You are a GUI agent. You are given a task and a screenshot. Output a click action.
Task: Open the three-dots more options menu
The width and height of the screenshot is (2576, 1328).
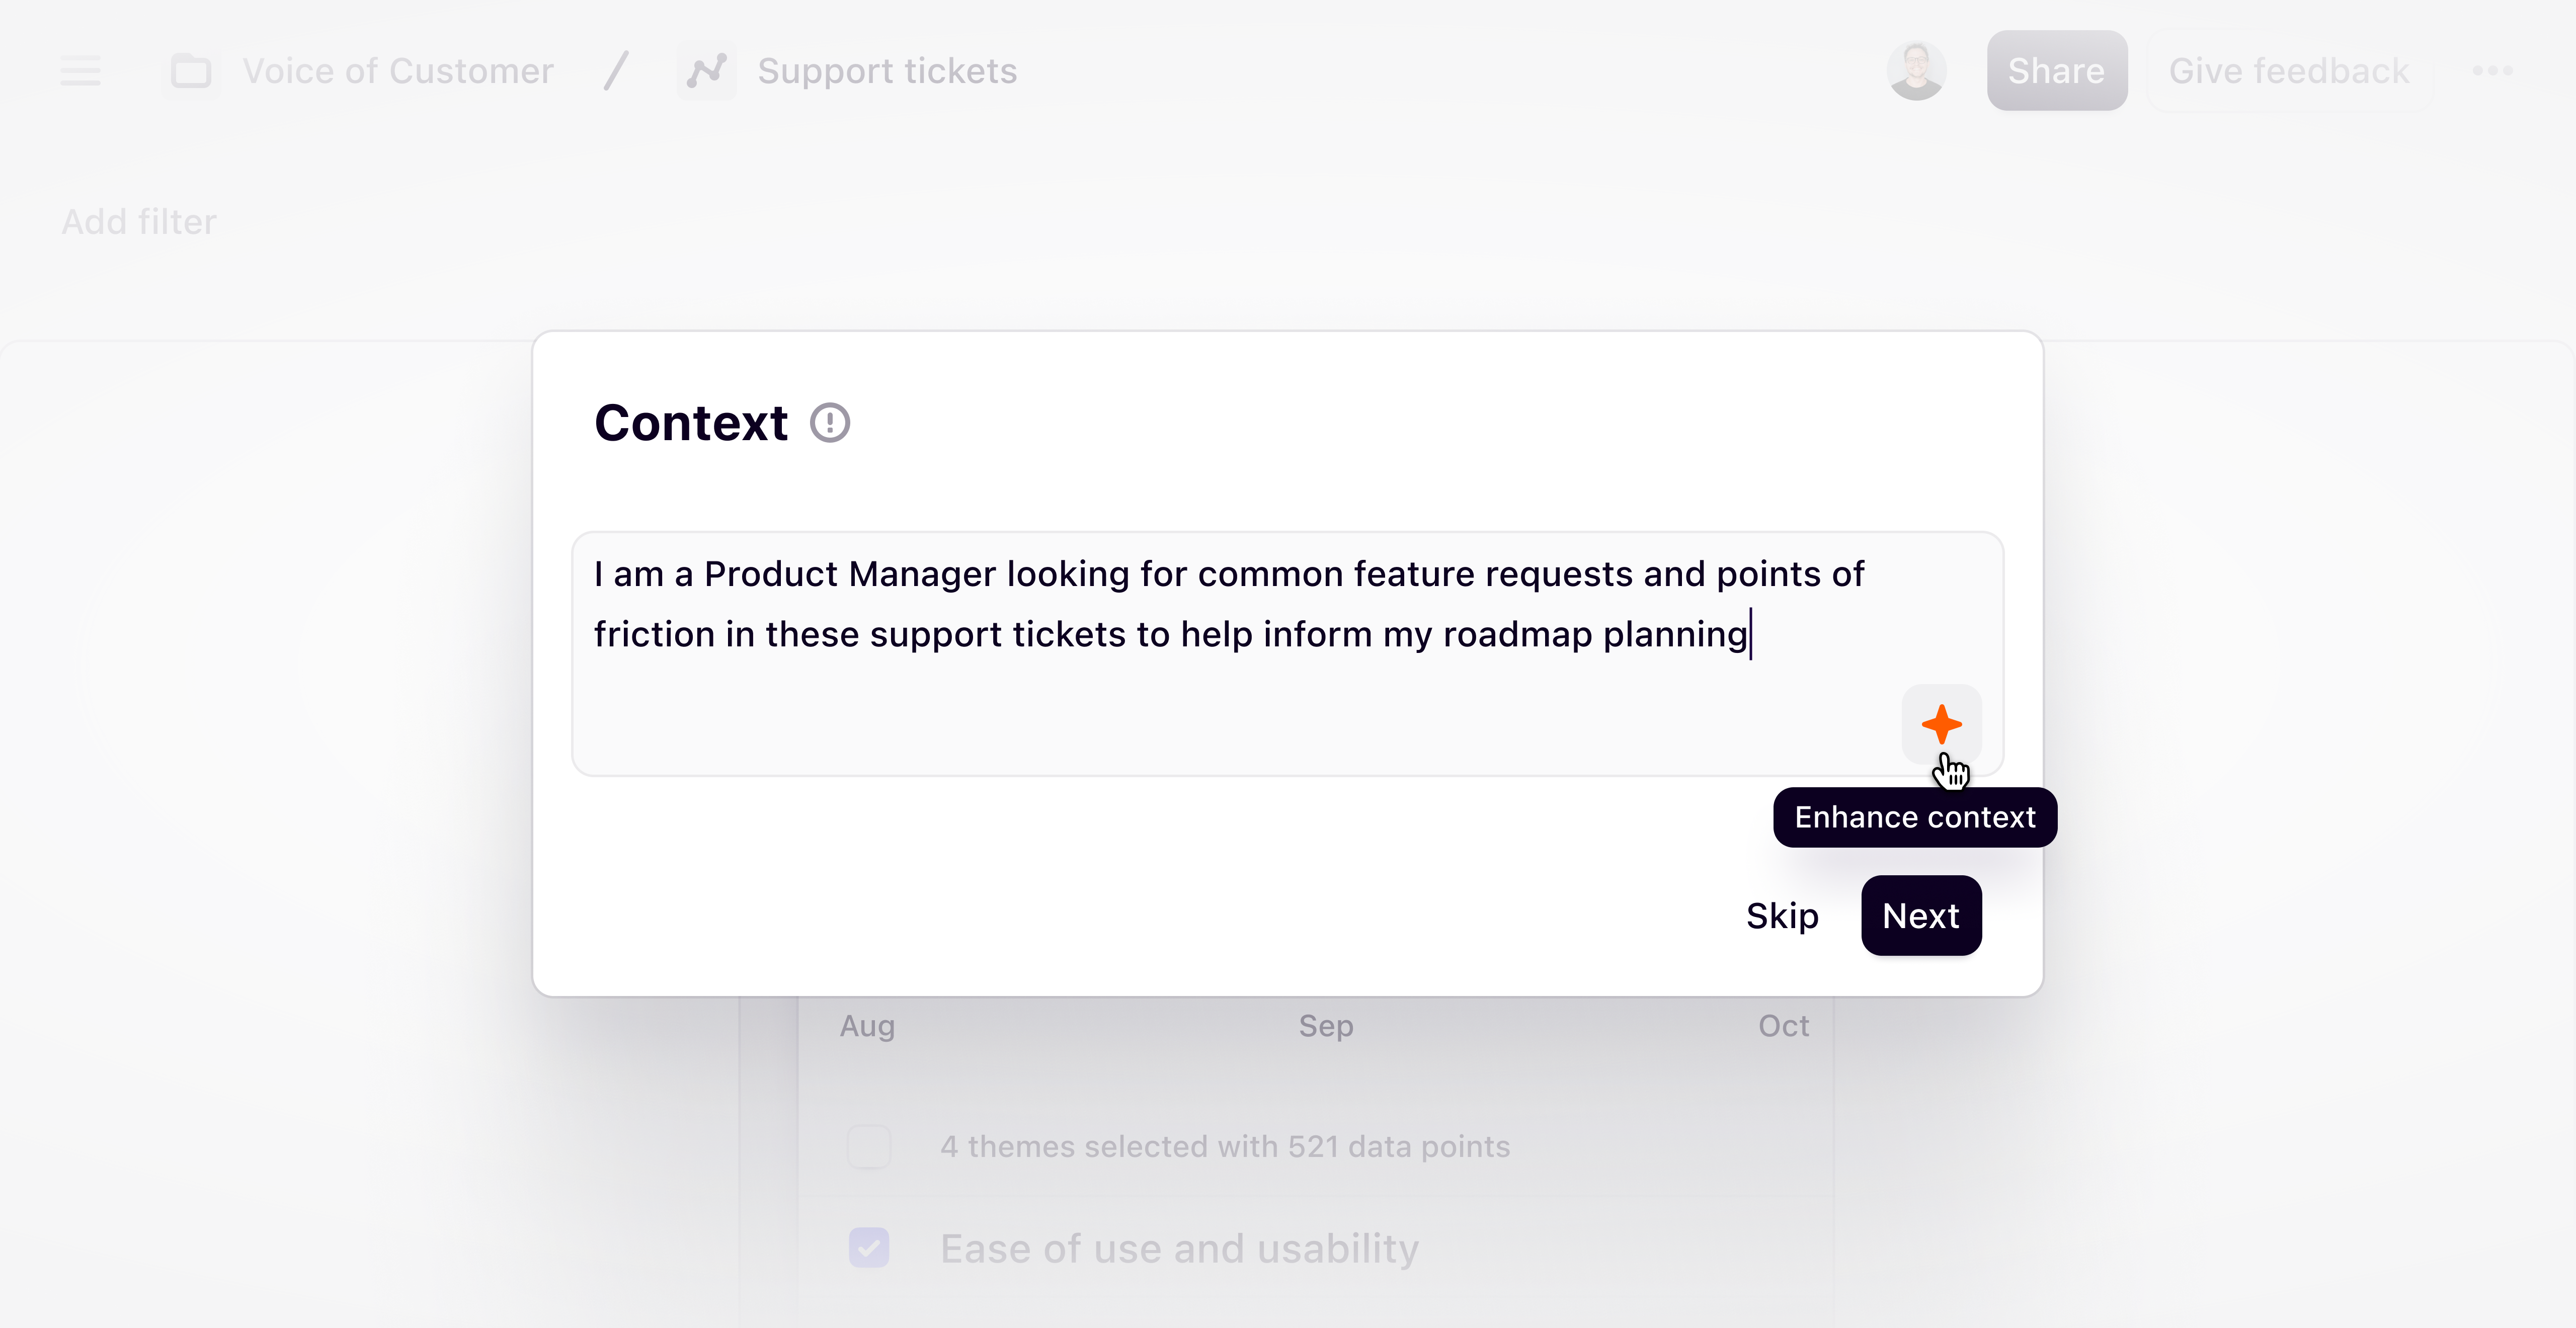point(2492,71)
